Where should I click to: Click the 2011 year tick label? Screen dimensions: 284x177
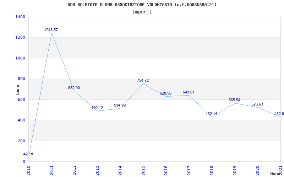click(x=51, y=170)
